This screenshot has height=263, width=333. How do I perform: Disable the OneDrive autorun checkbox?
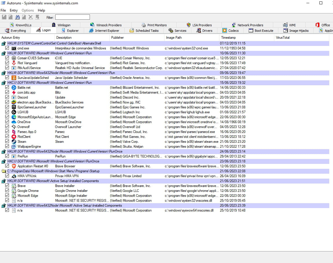click(7, 122)
